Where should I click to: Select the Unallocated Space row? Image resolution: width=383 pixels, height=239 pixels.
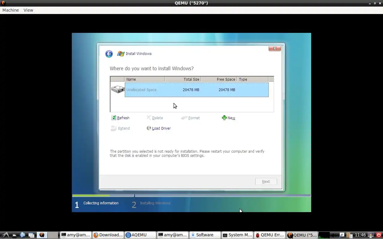[197, 90]
